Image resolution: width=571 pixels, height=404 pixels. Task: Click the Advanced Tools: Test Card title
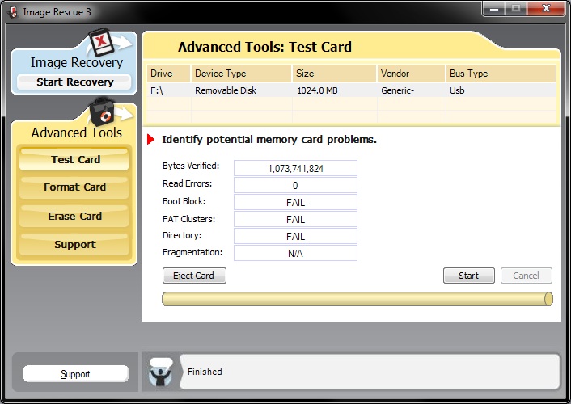pyautogui.click(x=264, y=47)
